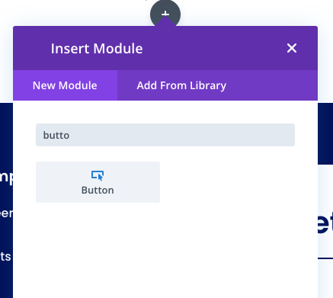The image size is (333, 298).
Task: Click the partial "ts" text at left edge
Action: tap(5, 257)
